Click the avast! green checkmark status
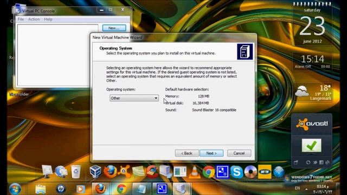 311,145
